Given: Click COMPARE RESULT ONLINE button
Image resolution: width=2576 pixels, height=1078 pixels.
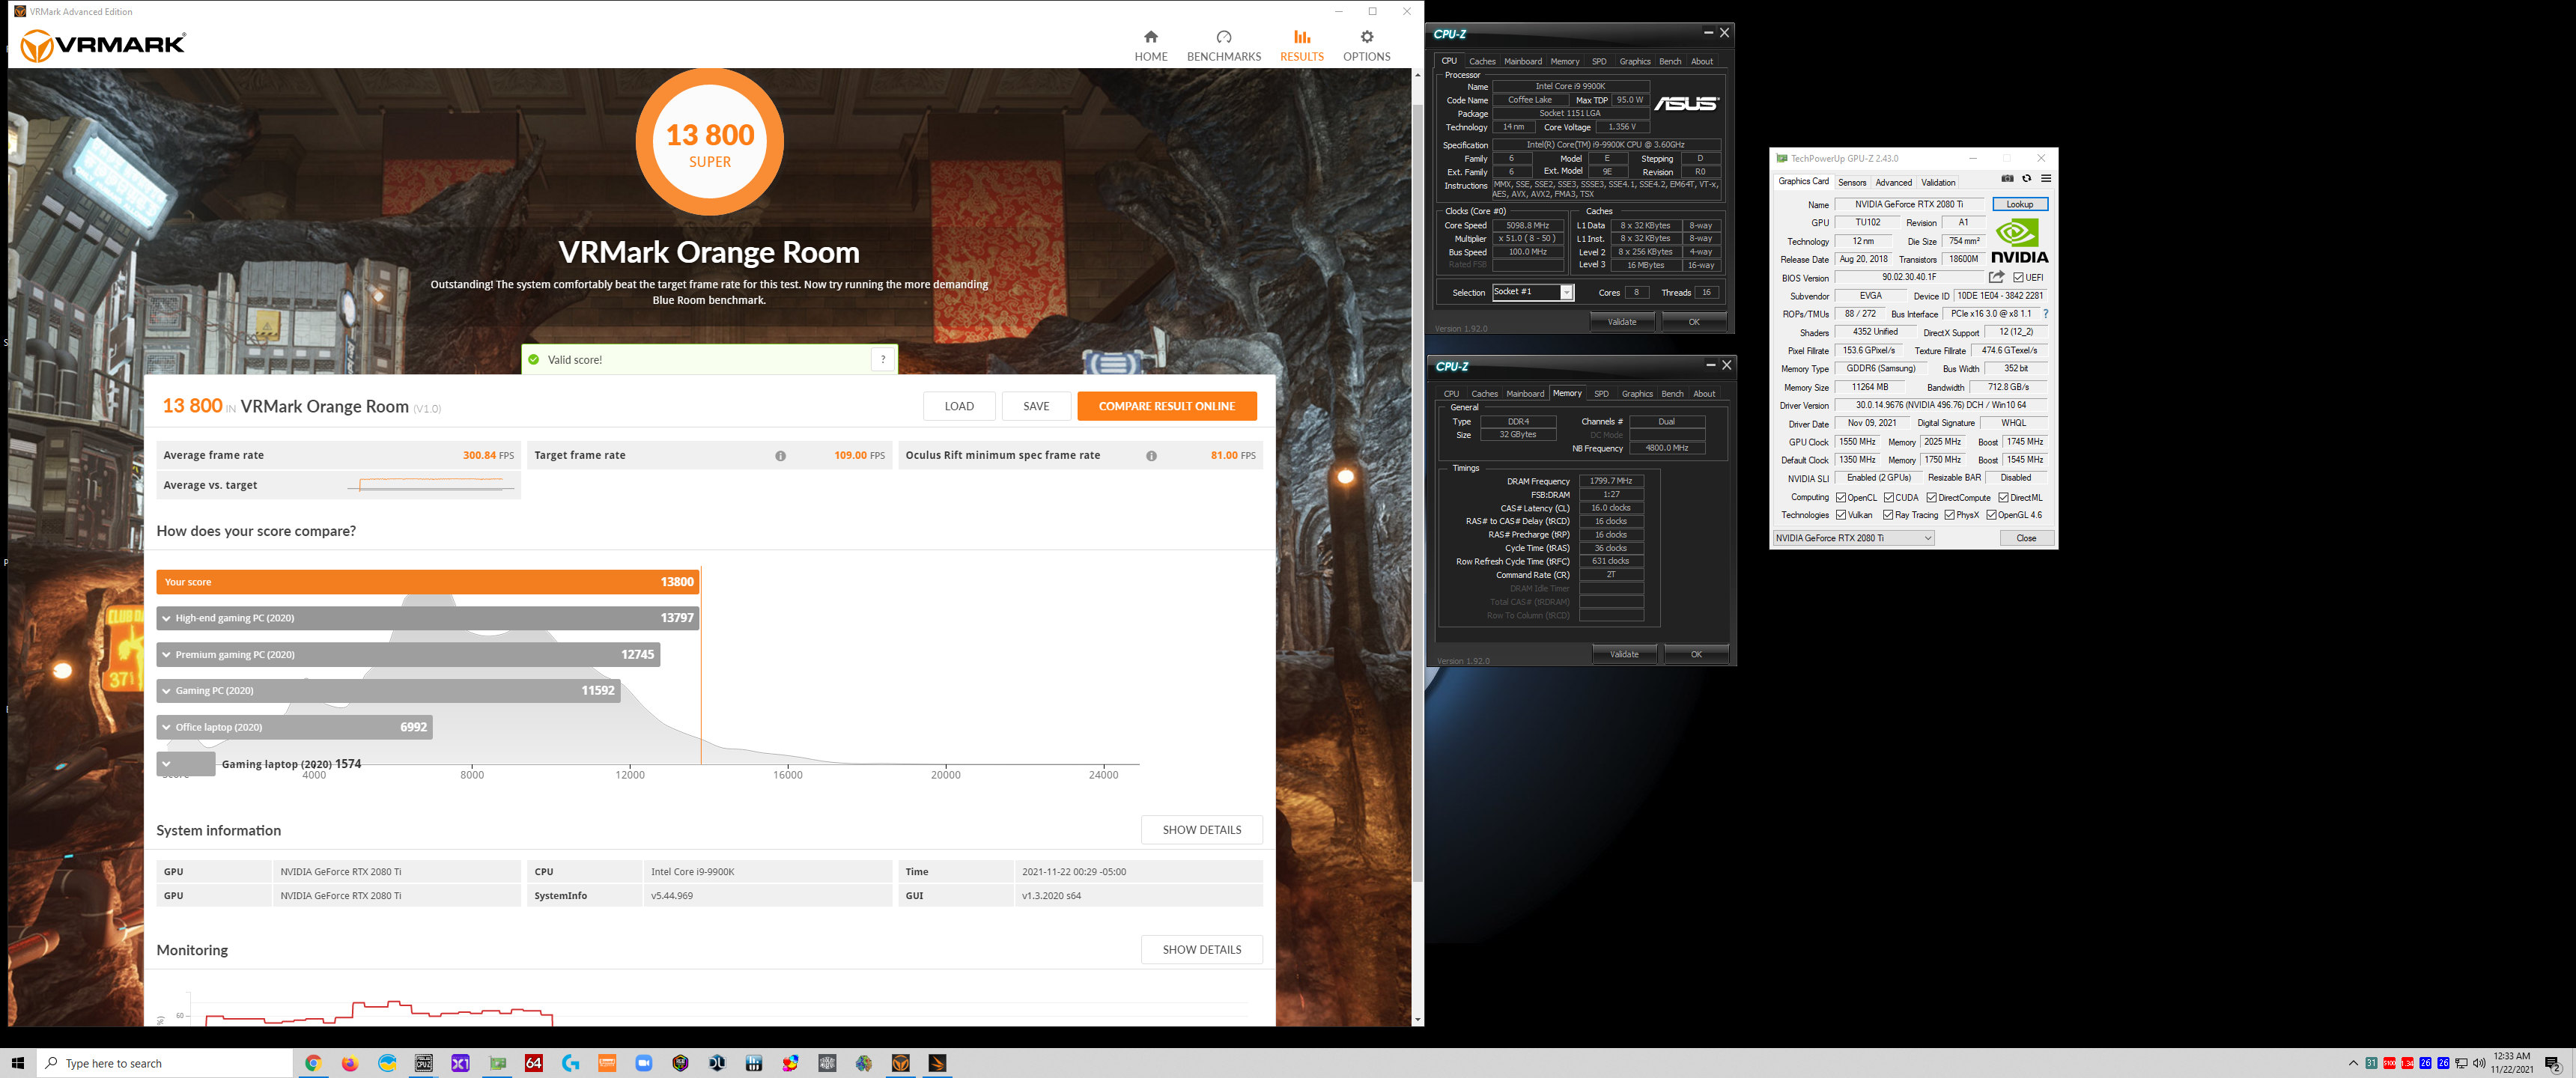Looking at the screenshot, I should pos(1166,406).
